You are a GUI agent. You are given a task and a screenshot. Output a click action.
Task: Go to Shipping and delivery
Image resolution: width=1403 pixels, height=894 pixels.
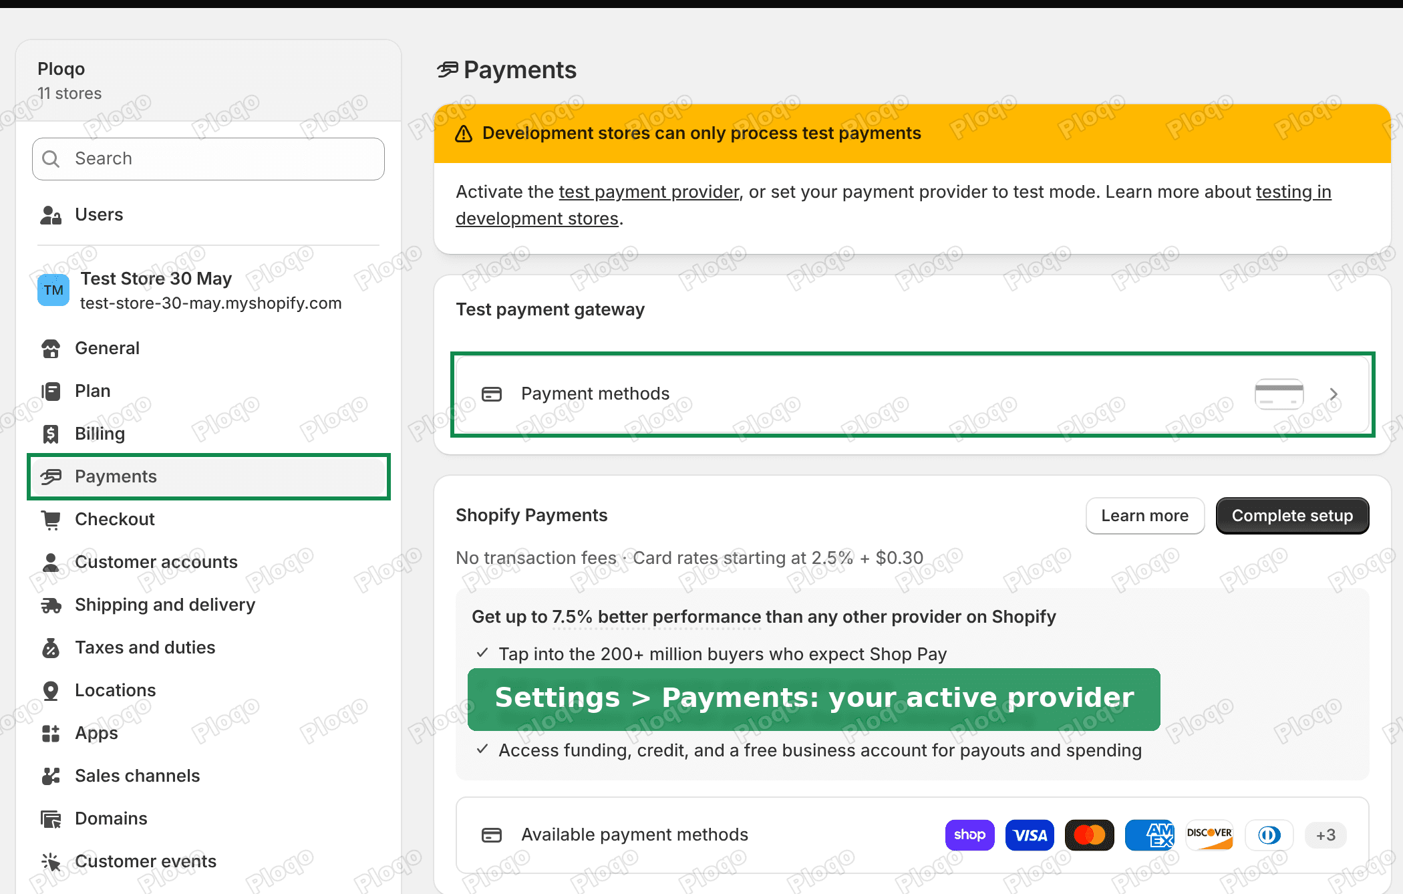pyautogui.click(x=208, y=605)
